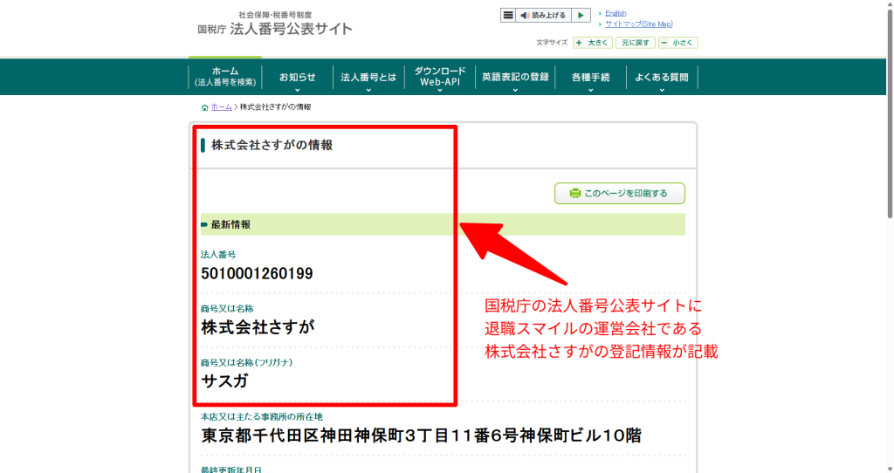
Task: Expand the よくある質問 menu
Action: pos(662,78)
